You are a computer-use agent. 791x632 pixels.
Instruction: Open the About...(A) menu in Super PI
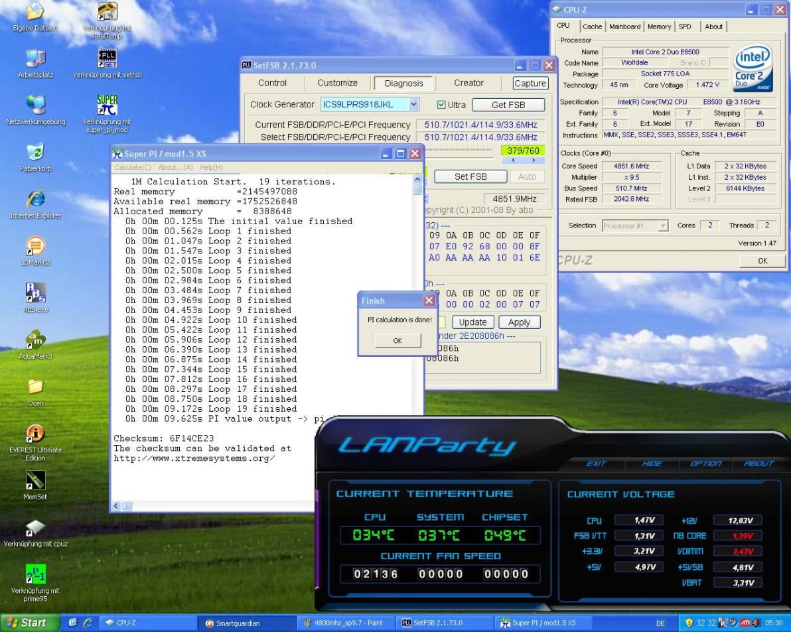tap(176, 167)
